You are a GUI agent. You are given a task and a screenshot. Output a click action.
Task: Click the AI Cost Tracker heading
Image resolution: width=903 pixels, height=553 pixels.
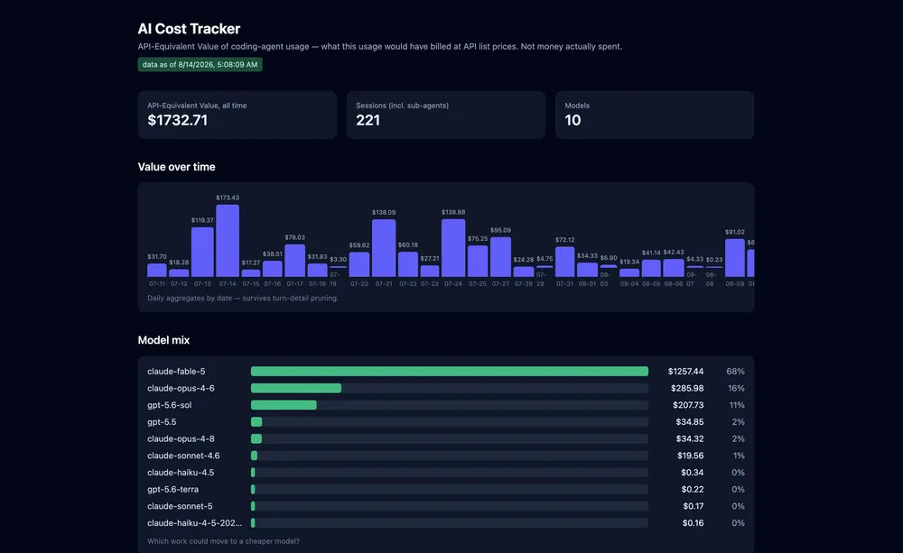189,29
